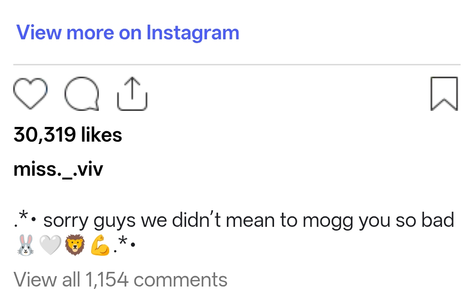Open the View more on Instagram link

[128, 32]
